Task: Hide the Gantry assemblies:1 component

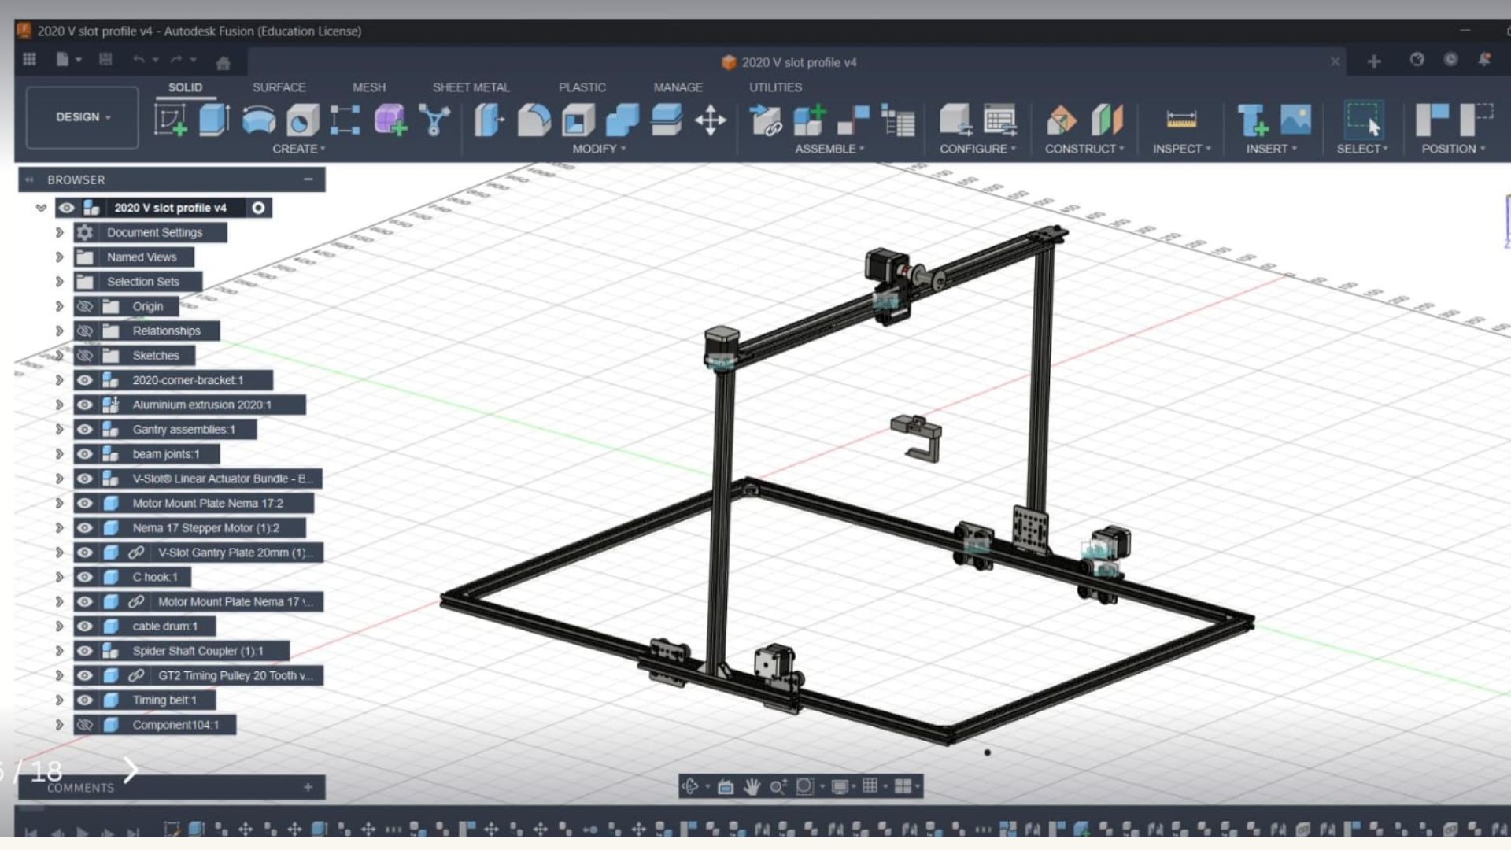Action: tap(85, 430)
